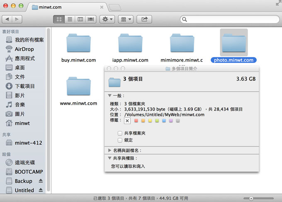Select the Untitled volume
Screen dimensions: 282x202
pyautogui.click(x=20, y=190)
